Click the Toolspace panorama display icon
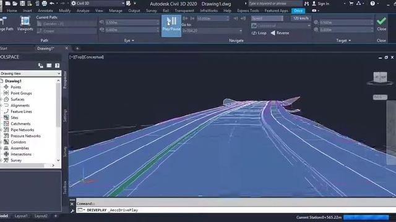 pos(49,66)
